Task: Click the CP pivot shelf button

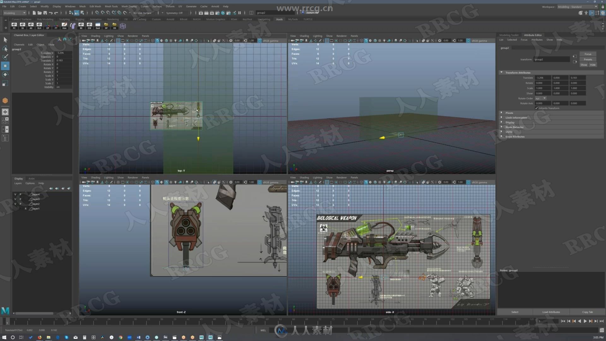Action: tap(48, 26)
